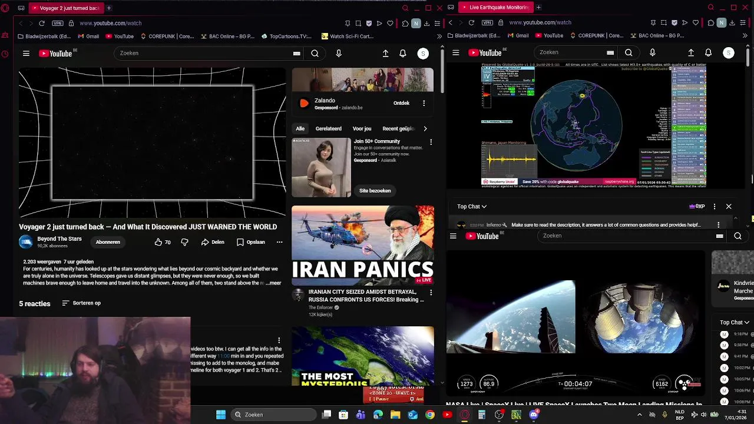The height and width of the screenshot is (424, 754).
Task: Open notifications bell in left YouTube window
Action: (x=403, y=54)
